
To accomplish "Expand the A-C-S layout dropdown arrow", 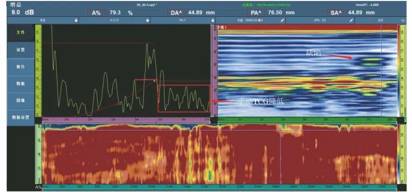I will pyautogui.click(x=148, y=20).
